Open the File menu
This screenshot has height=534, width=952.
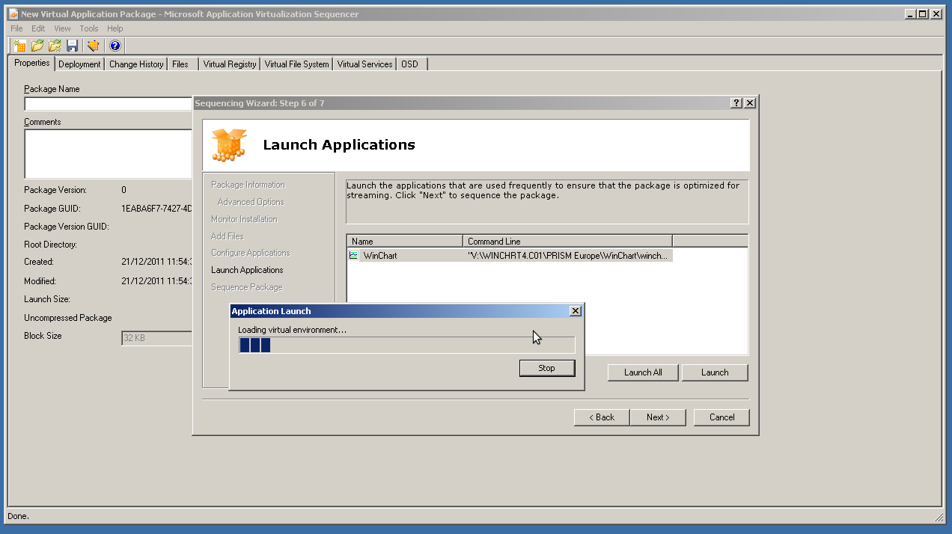point(16,28)
